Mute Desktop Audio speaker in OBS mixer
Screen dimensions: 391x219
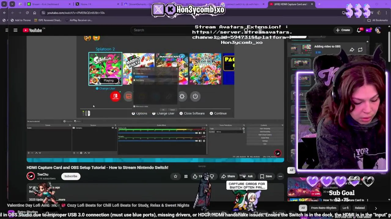(x=200, y=133)
